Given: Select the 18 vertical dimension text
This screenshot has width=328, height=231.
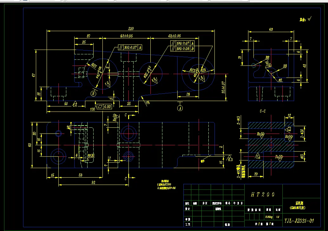Looking at the screenshot, I should (x=39, y=94).
